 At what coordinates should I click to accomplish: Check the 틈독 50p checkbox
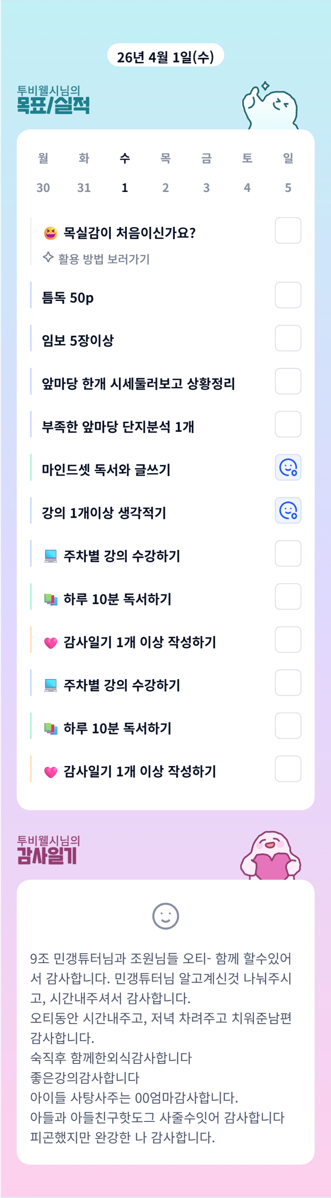click(x=288, y=295)
